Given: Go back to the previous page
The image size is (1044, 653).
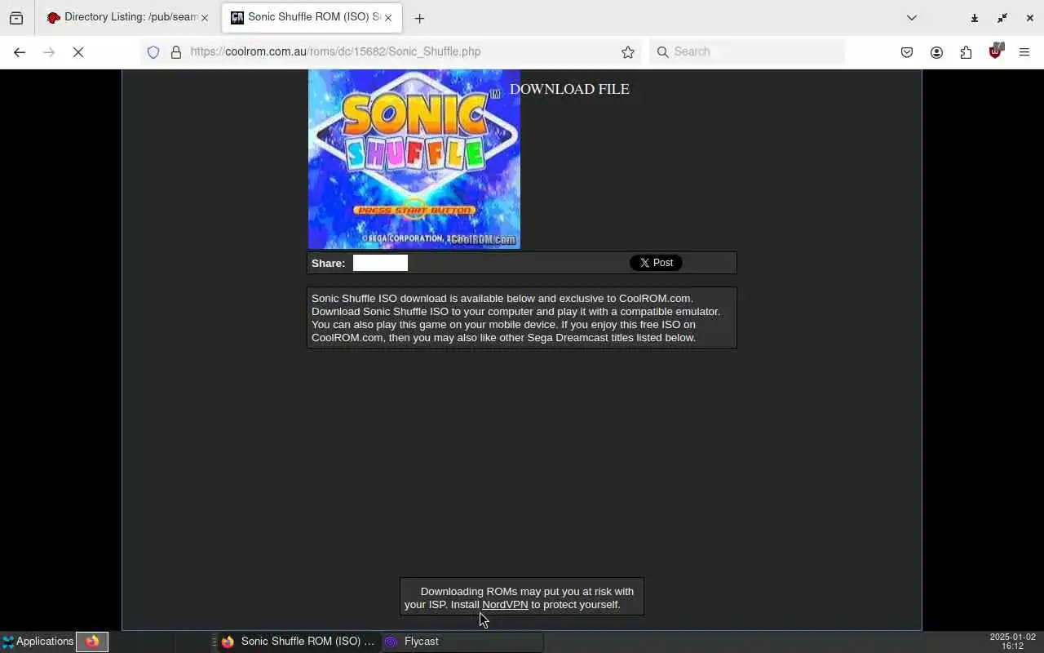Looking at the screenshot, I should coord(20,52).
